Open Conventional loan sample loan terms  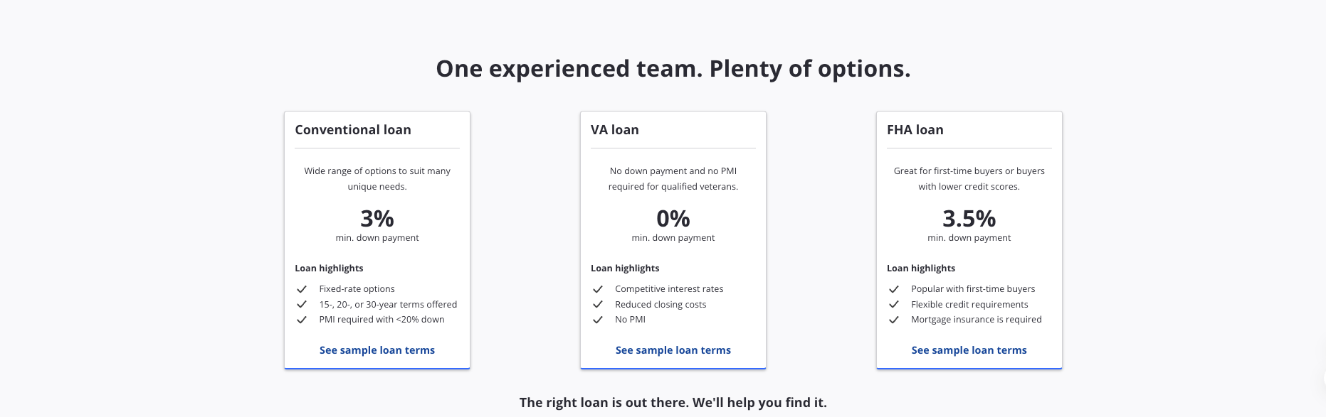pyautogui.click(x=377, y=350)
